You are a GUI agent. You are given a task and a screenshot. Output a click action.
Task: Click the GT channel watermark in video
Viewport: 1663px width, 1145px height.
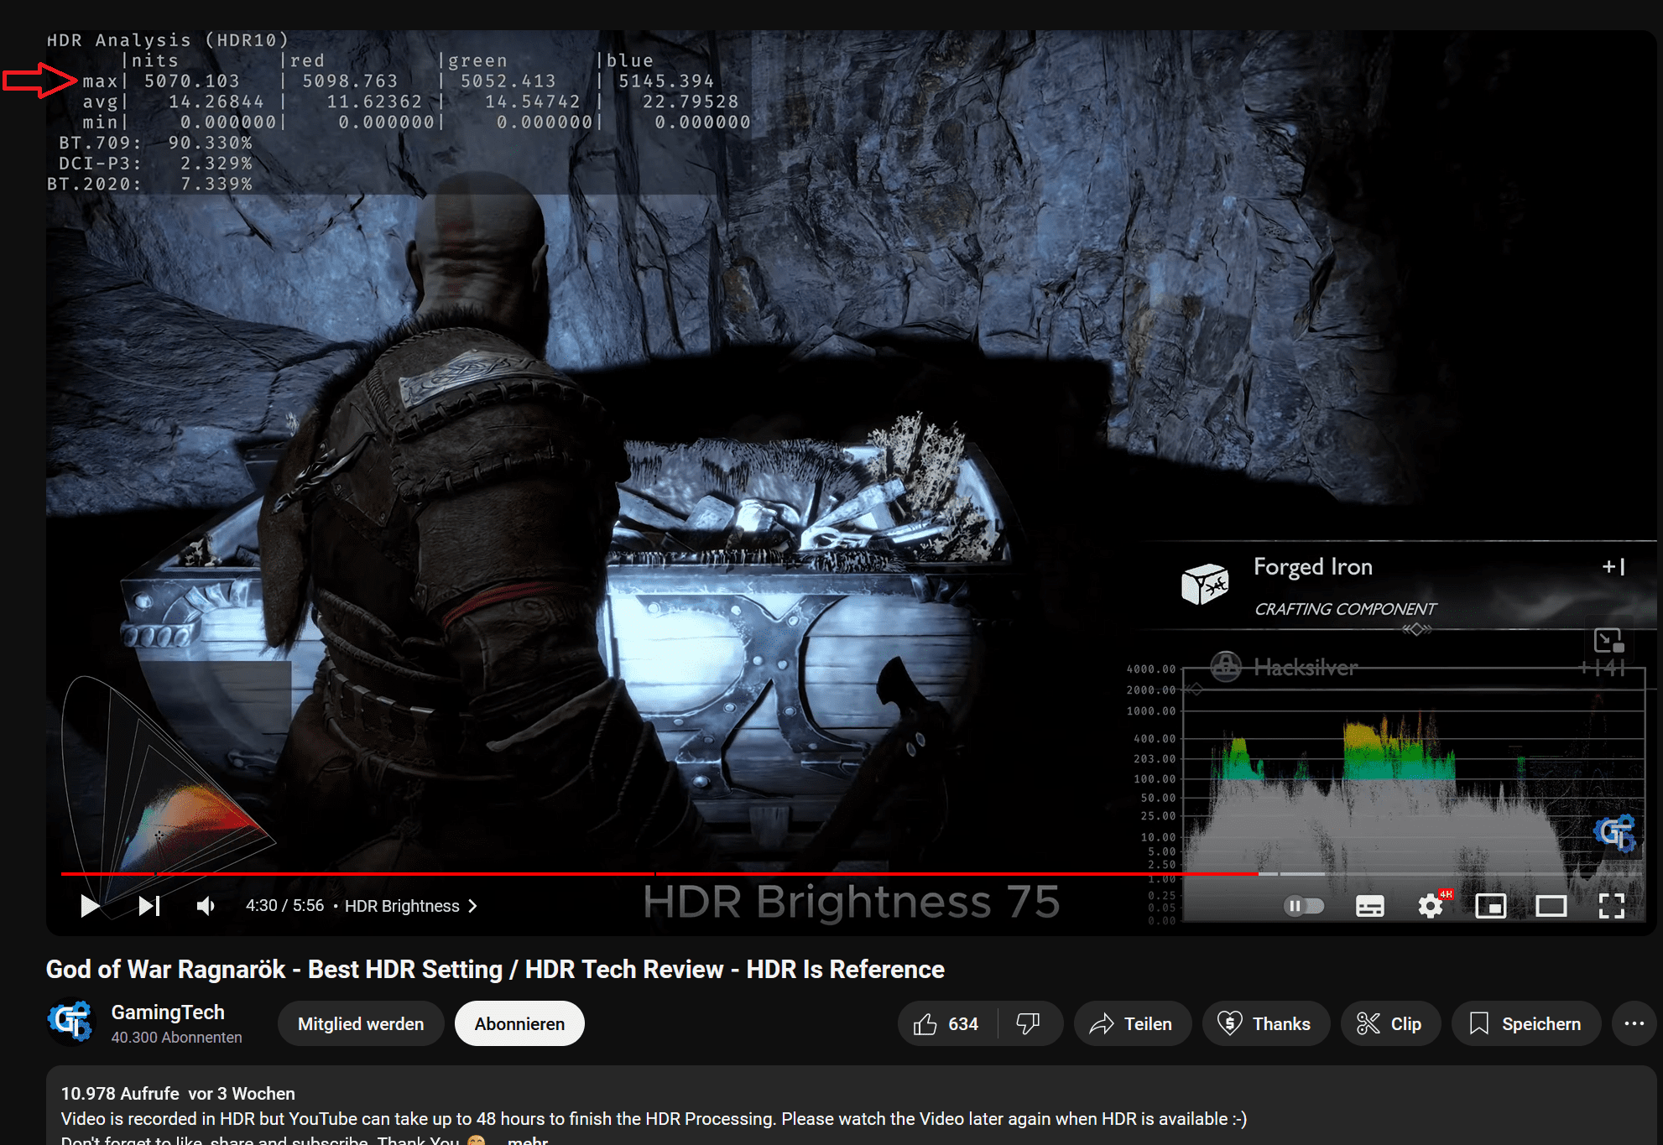[x=1615, y=833]
